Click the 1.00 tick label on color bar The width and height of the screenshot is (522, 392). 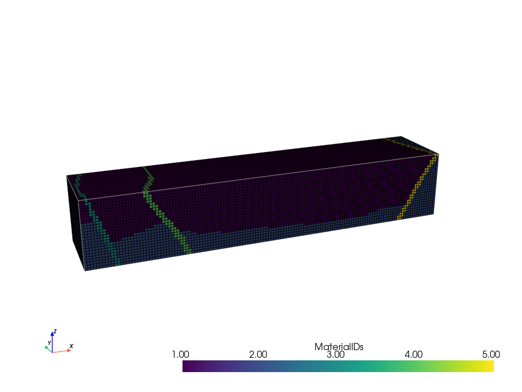coord(181,354)
